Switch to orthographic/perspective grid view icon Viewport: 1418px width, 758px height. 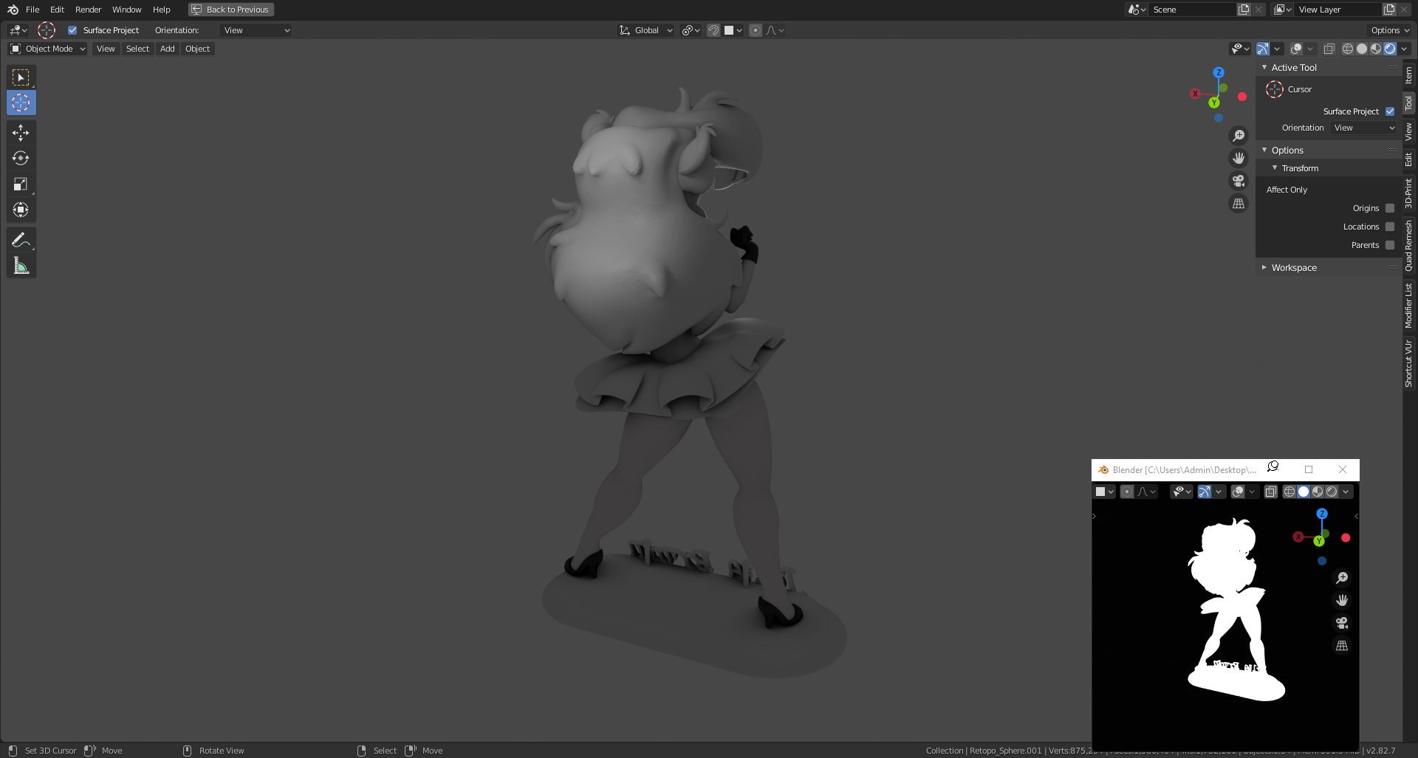coord(1239,204)
